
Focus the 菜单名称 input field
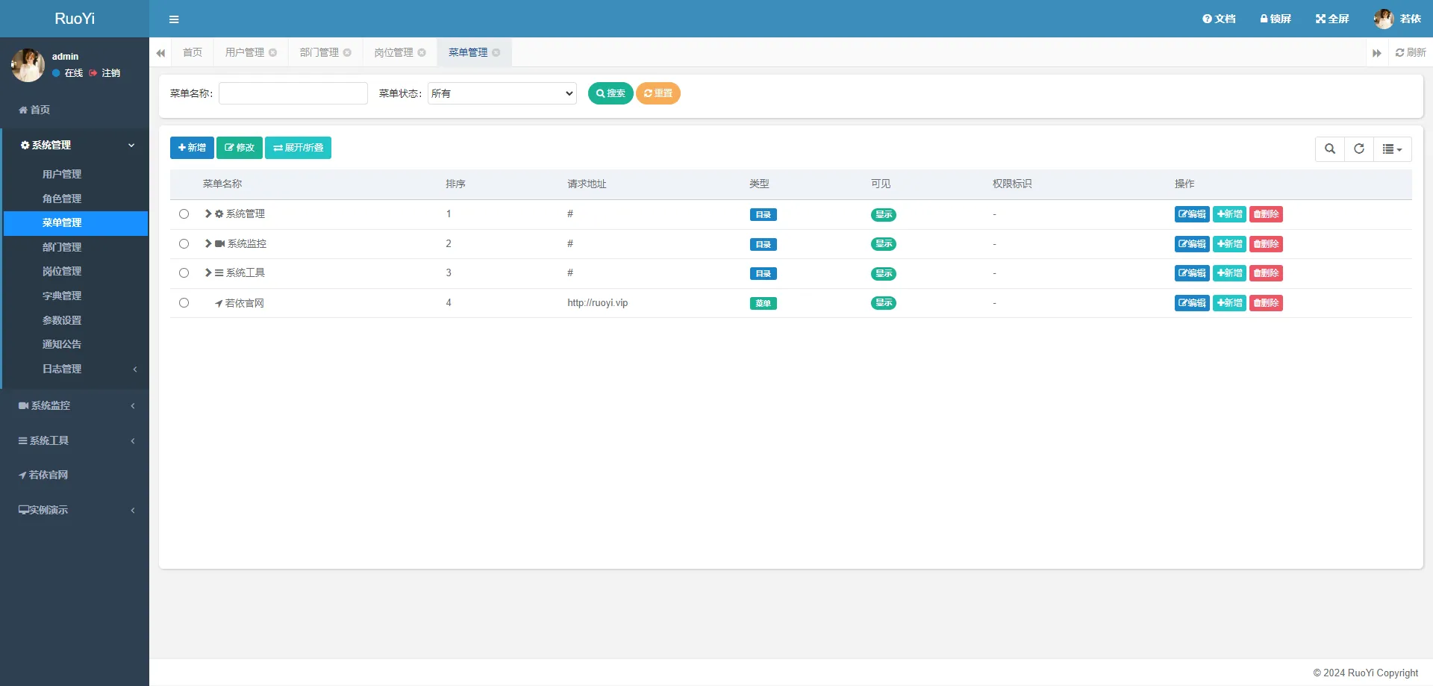[x=293, y=93]
